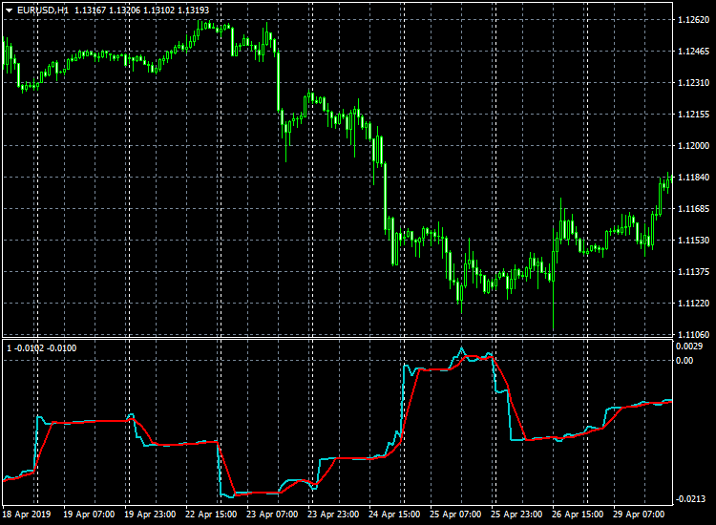716x525 pixels.
Task: Click the -0.0213 indicator scale value
Action: pyautogui.click(x=689, y=499)
